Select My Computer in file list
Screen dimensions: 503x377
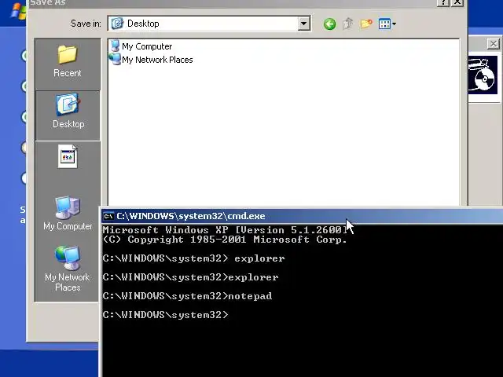[141, 46]
